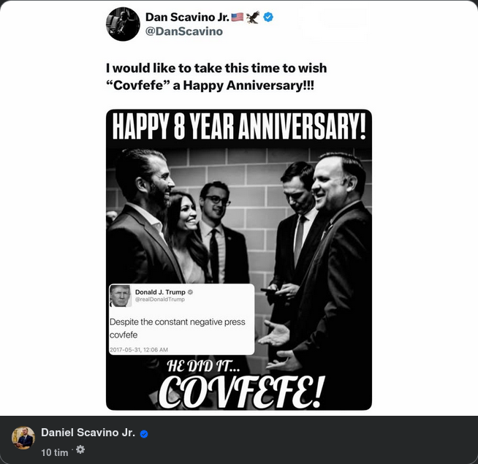Click the Donald J. Trump name in the embedded tweet
478x464 pixels.
(159, 292)
